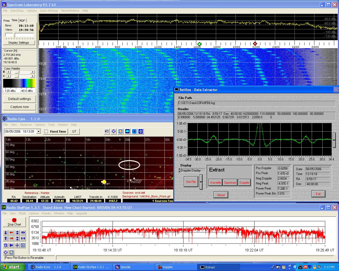The image size is (339, 271).
Task: Open the Observer menu in Radio-Eyes
Action: pos(26,125)
